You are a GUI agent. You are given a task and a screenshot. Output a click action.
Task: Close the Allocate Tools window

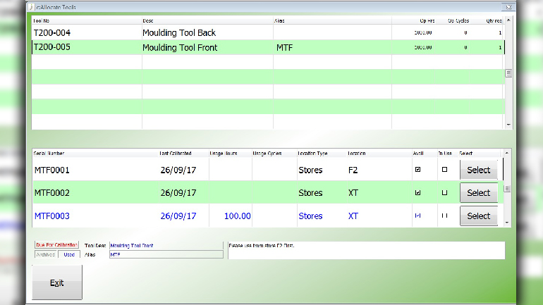505,7
